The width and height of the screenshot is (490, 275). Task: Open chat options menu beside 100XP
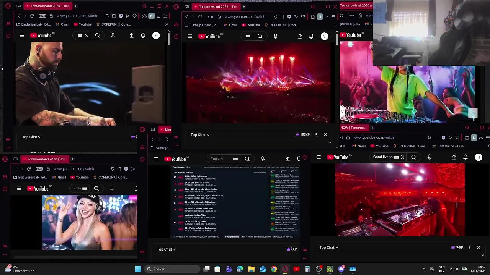(316, 134)
